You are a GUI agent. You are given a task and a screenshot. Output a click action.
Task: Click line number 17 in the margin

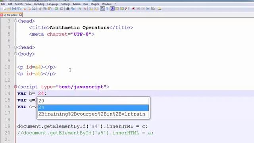[7, 113]
